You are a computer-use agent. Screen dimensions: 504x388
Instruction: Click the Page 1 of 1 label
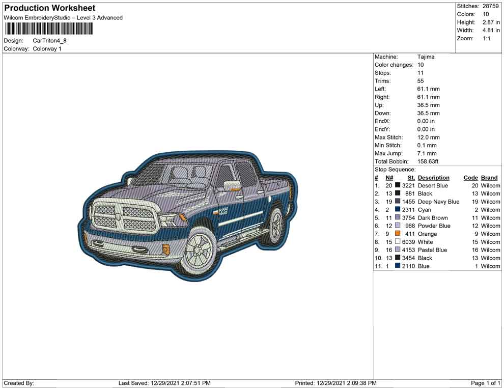click(x=485, y=383)
